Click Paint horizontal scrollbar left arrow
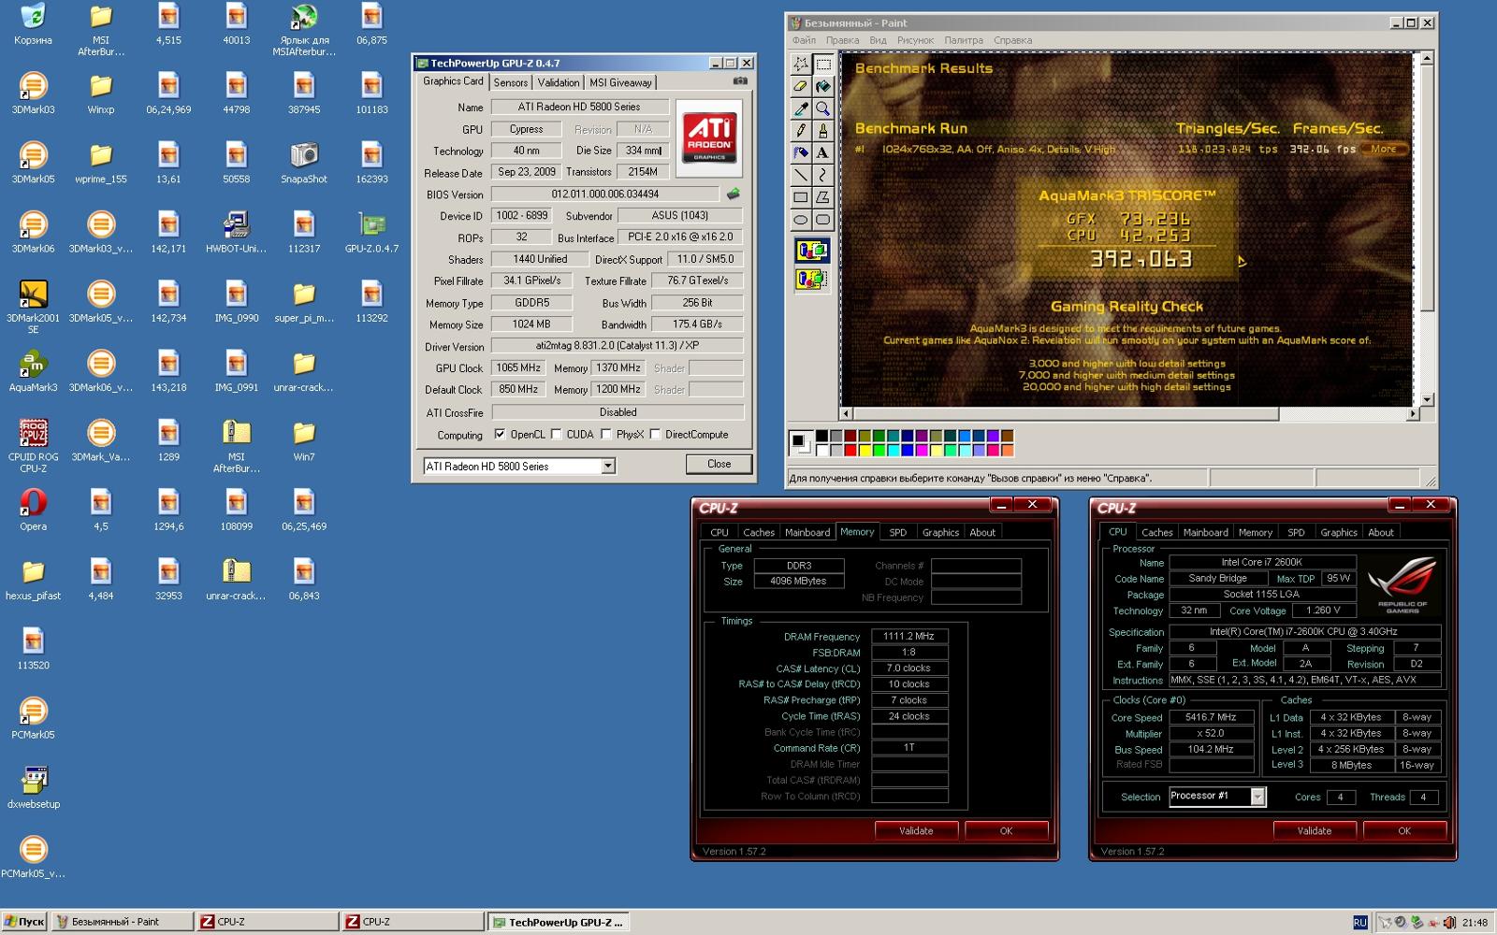The image size is (1497, 935). tap(847, 412)
